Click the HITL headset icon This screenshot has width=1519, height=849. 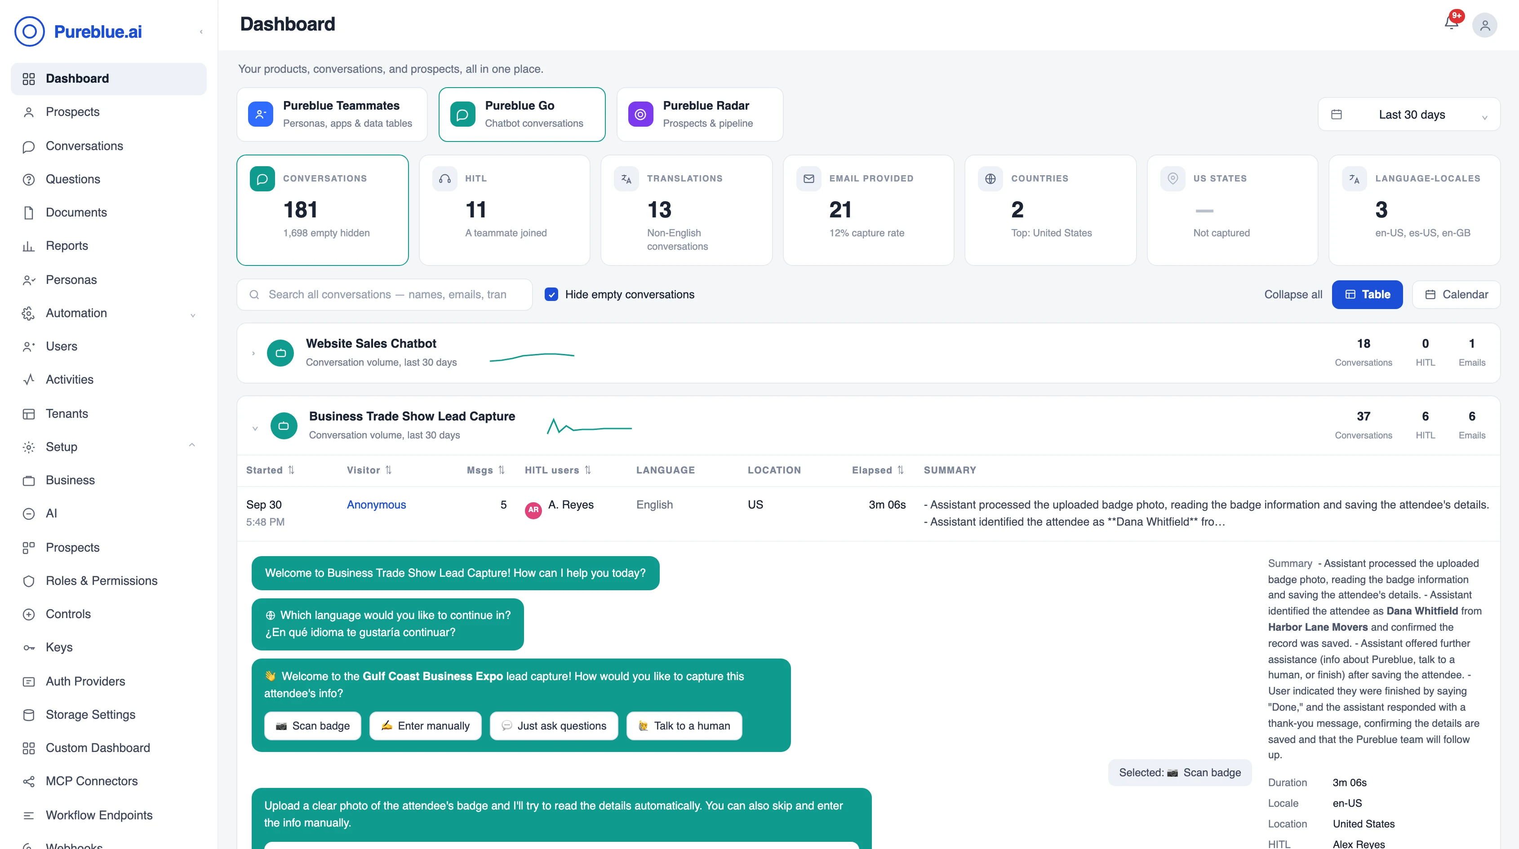pyautogui.click(x=444, y=179)
